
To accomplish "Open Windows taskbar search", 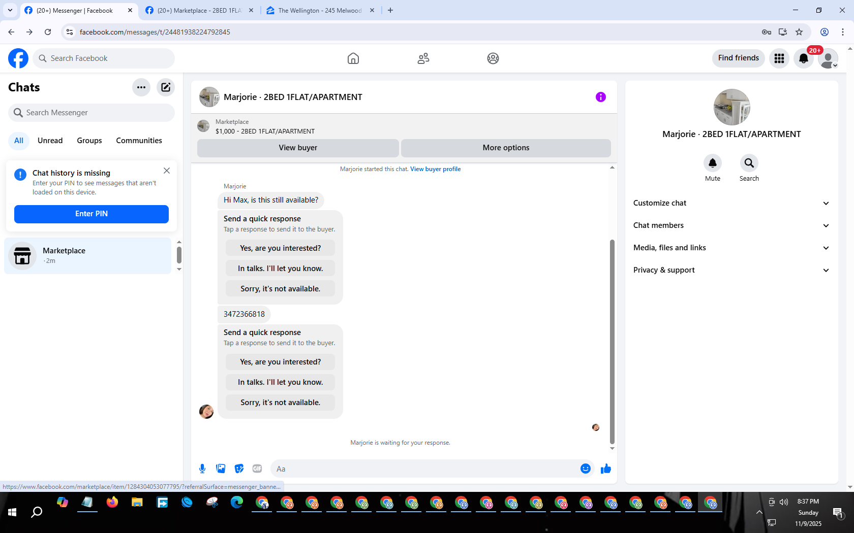I will tap(37, 512).
